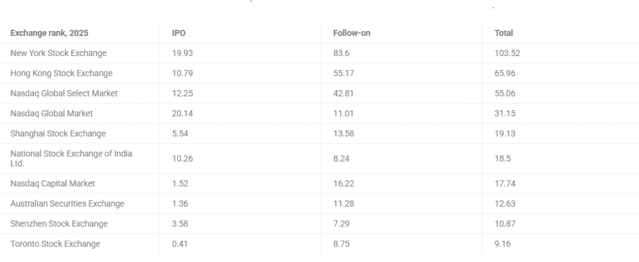The height and width of the screenshot is (262, 639).
Task: Click the Total column header
Action: point(504,33)
